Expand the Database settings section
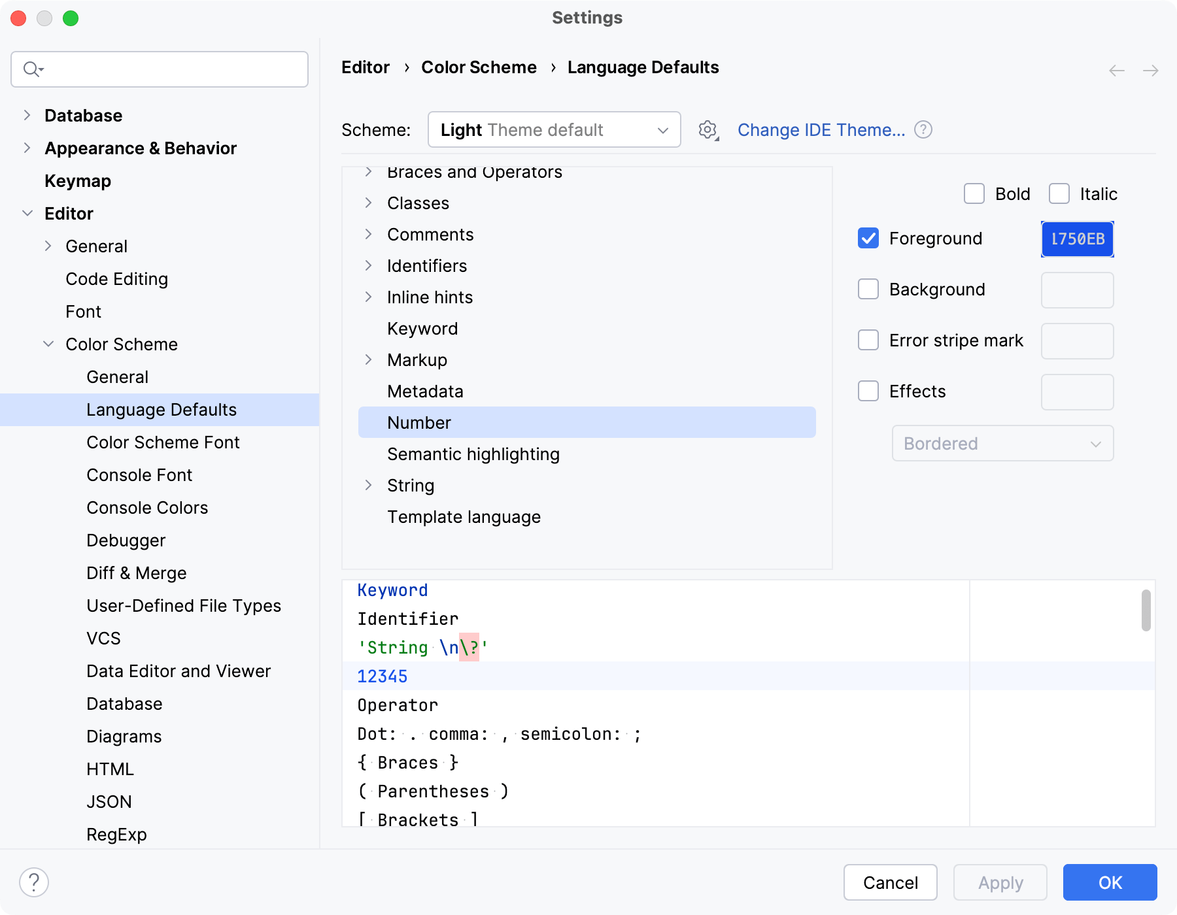Viewport: 1177px width, 915px height. 27,116
